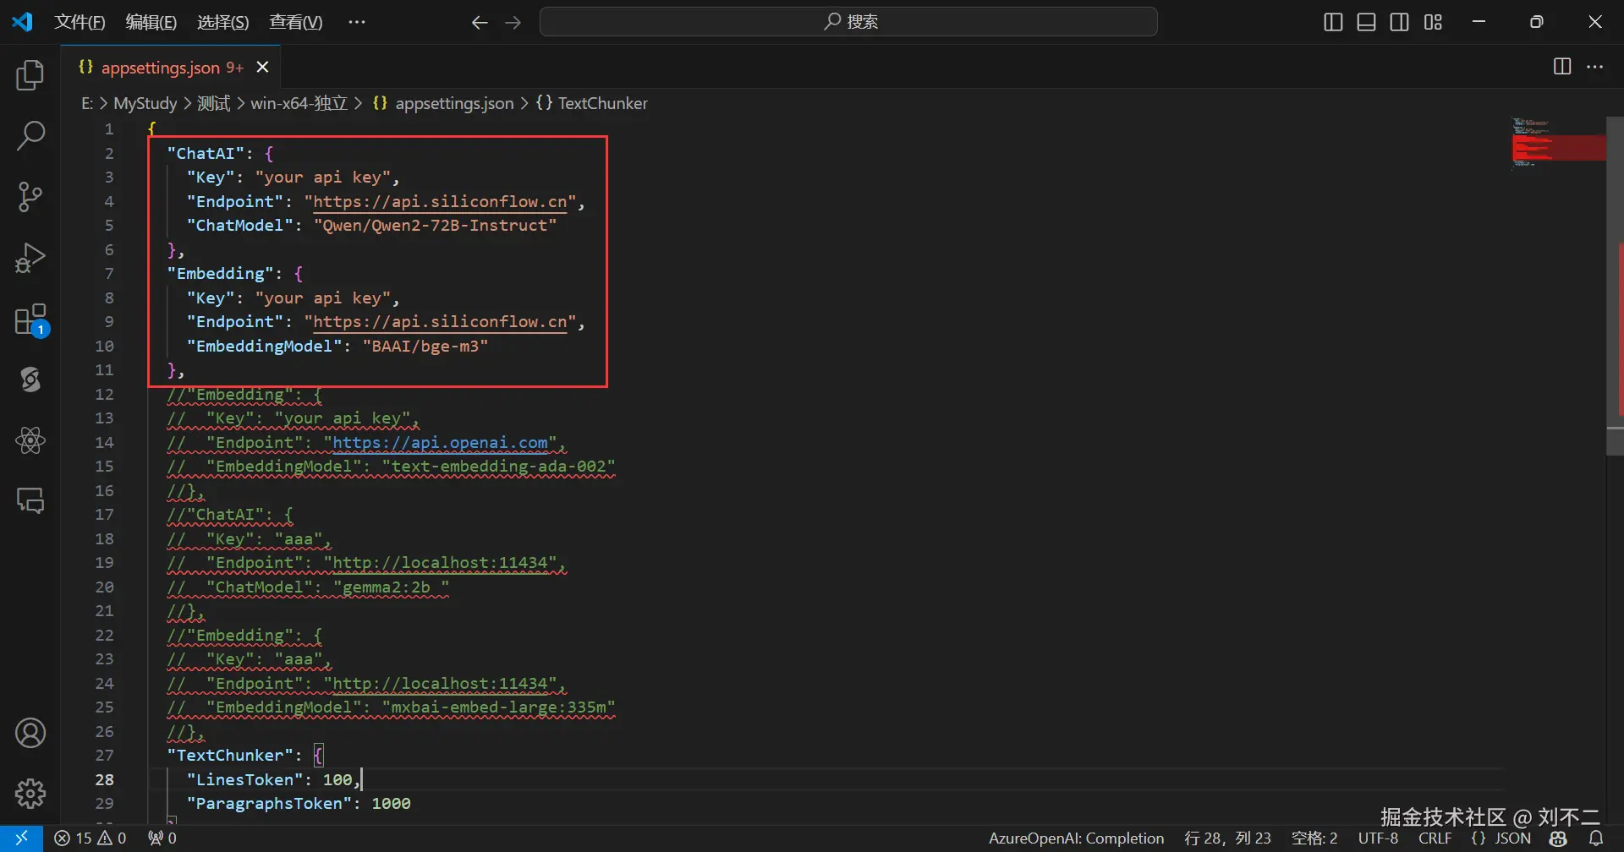Viewport: 1624px width, 852px height.
Task: Show errors and warnings 15 / 0
Action: click(90, 838)
